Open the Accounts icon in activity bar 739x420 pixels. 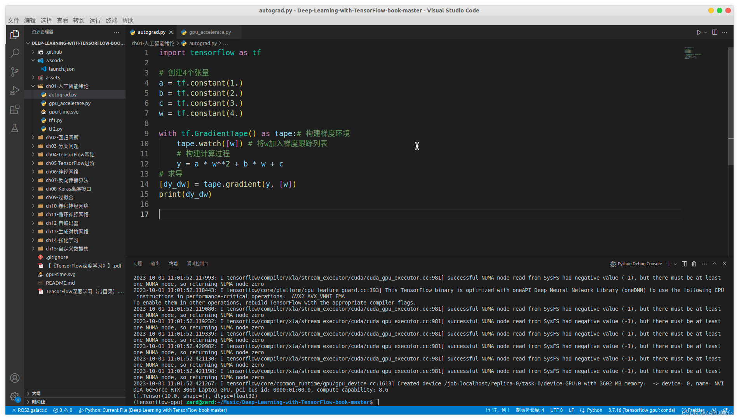tap(15, 378)
